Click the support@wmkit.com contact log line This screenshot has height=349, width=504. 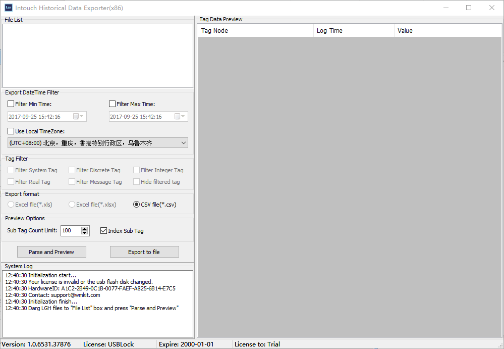[52, 295]
